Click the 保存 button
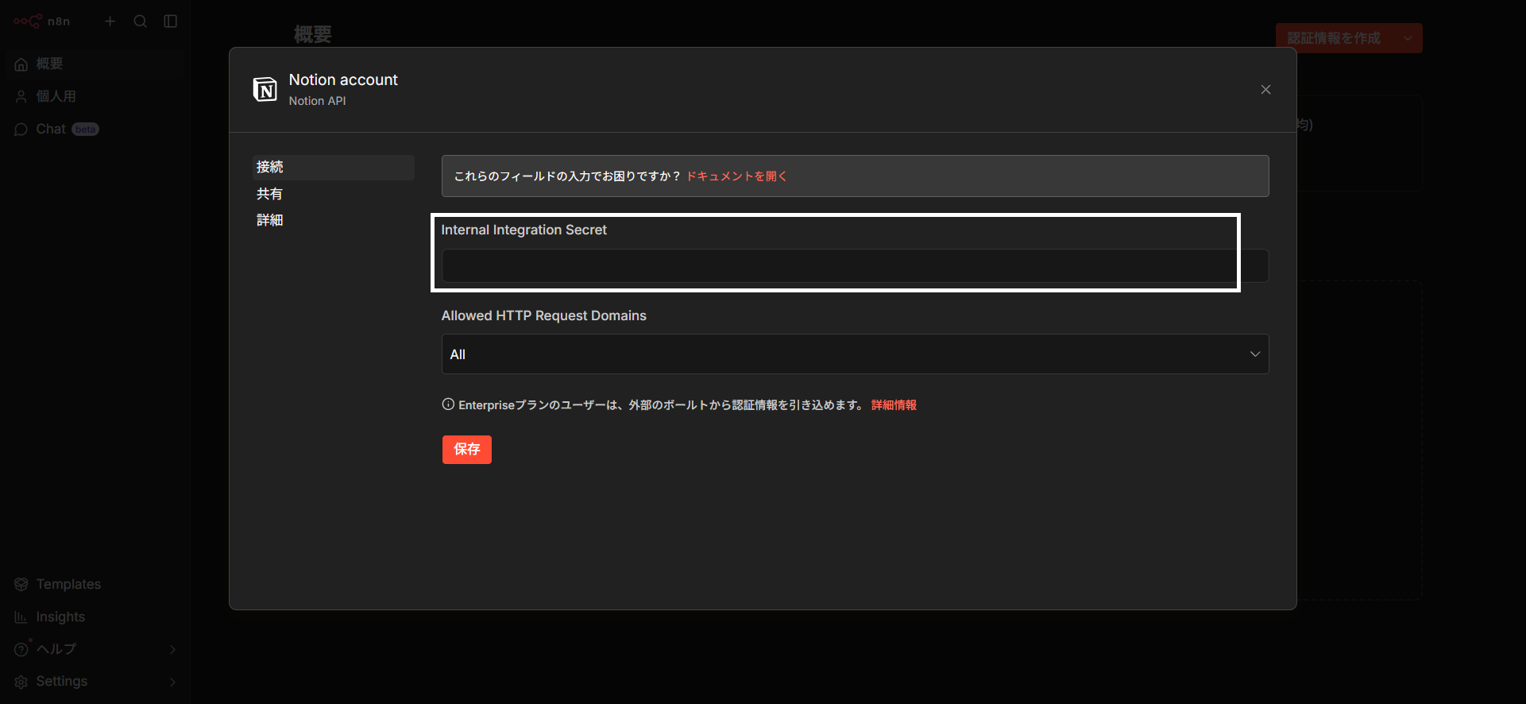Screen dimensions: 1526x704 (467, 450)
